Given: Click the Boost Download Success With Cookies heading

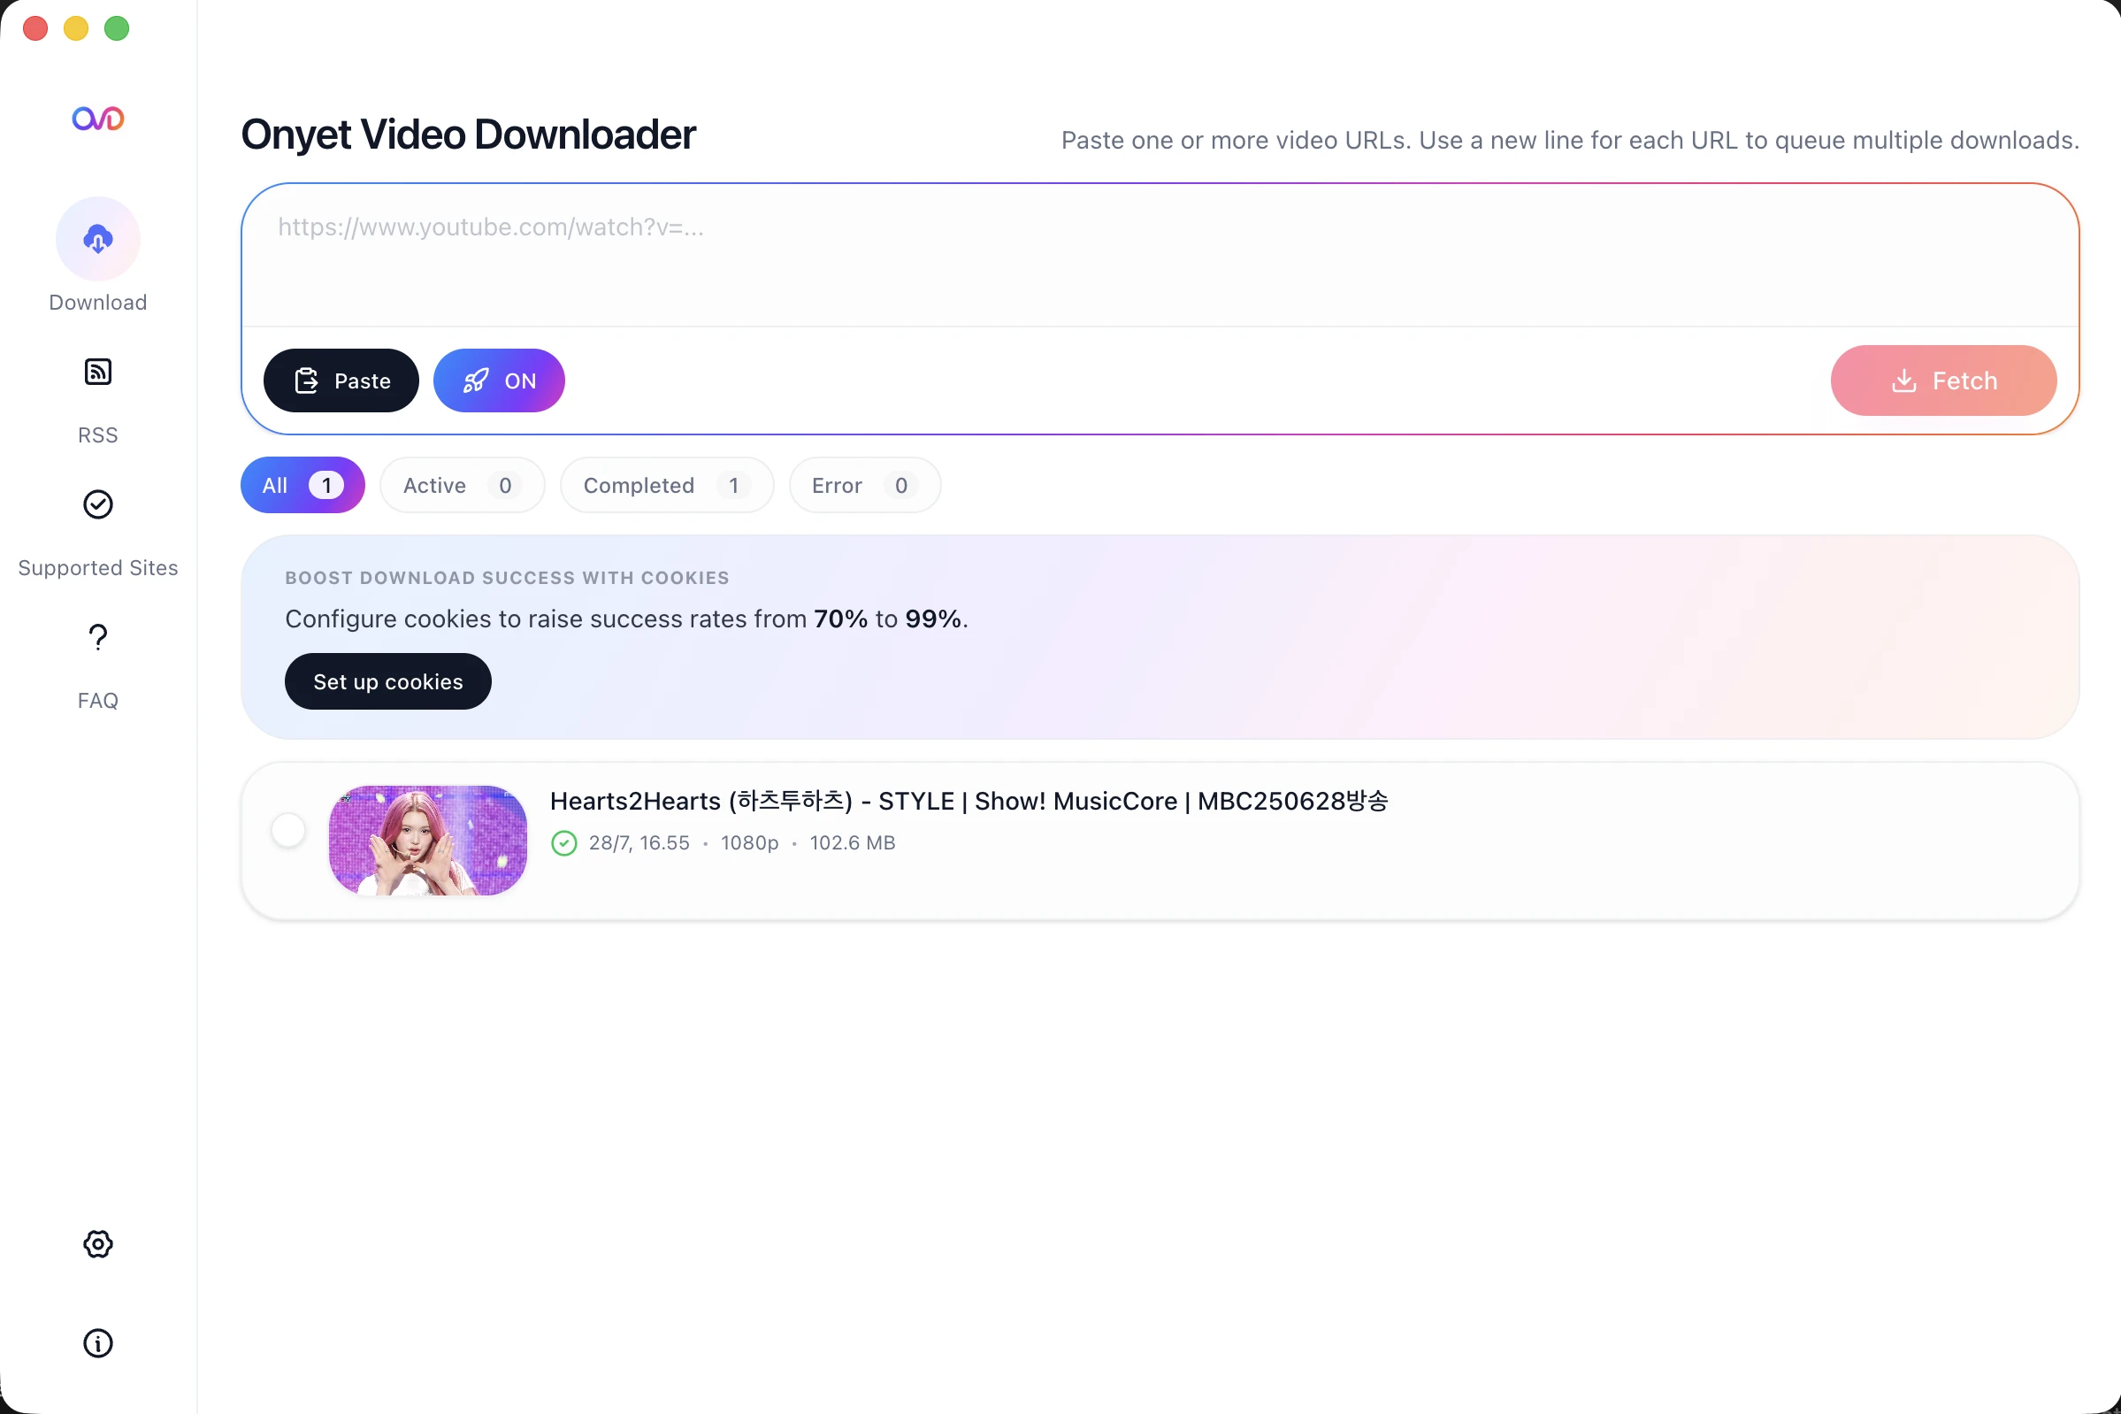Looking at the screenshot, I should click(x=508, y=578).
